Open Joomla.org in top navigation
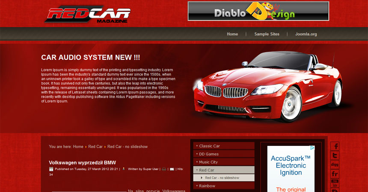The height and width of the screenshot is (192, 368). click(x=306, y=34)
